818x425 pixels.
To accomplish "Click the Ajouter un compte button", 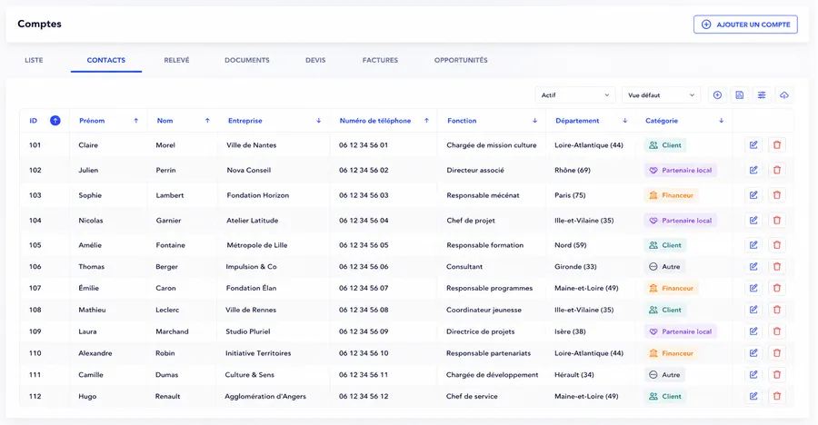I will click(745, 25).
